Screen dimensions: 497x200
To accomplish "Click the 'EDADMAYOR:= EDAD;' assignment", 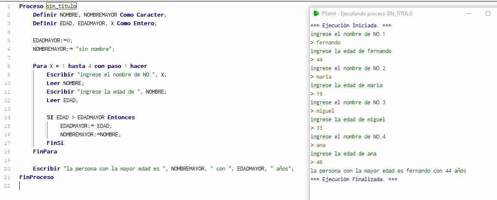I will 86,126.
